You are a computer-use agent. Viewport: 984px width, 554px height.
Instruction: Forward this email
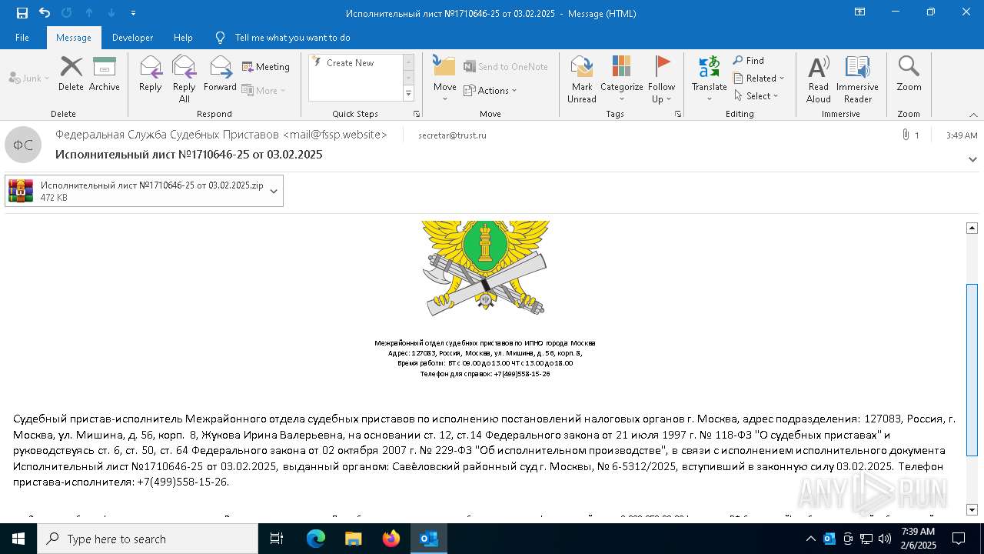click(221, 75)
